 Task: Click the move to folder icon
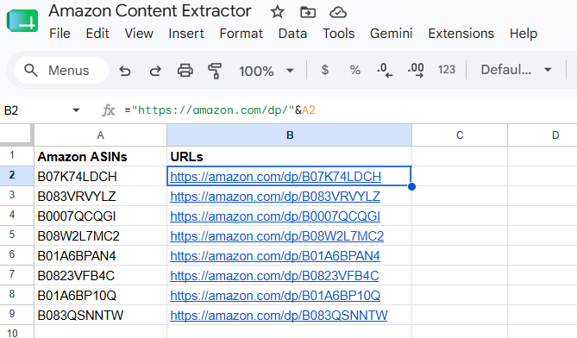[x=308, y=12]
